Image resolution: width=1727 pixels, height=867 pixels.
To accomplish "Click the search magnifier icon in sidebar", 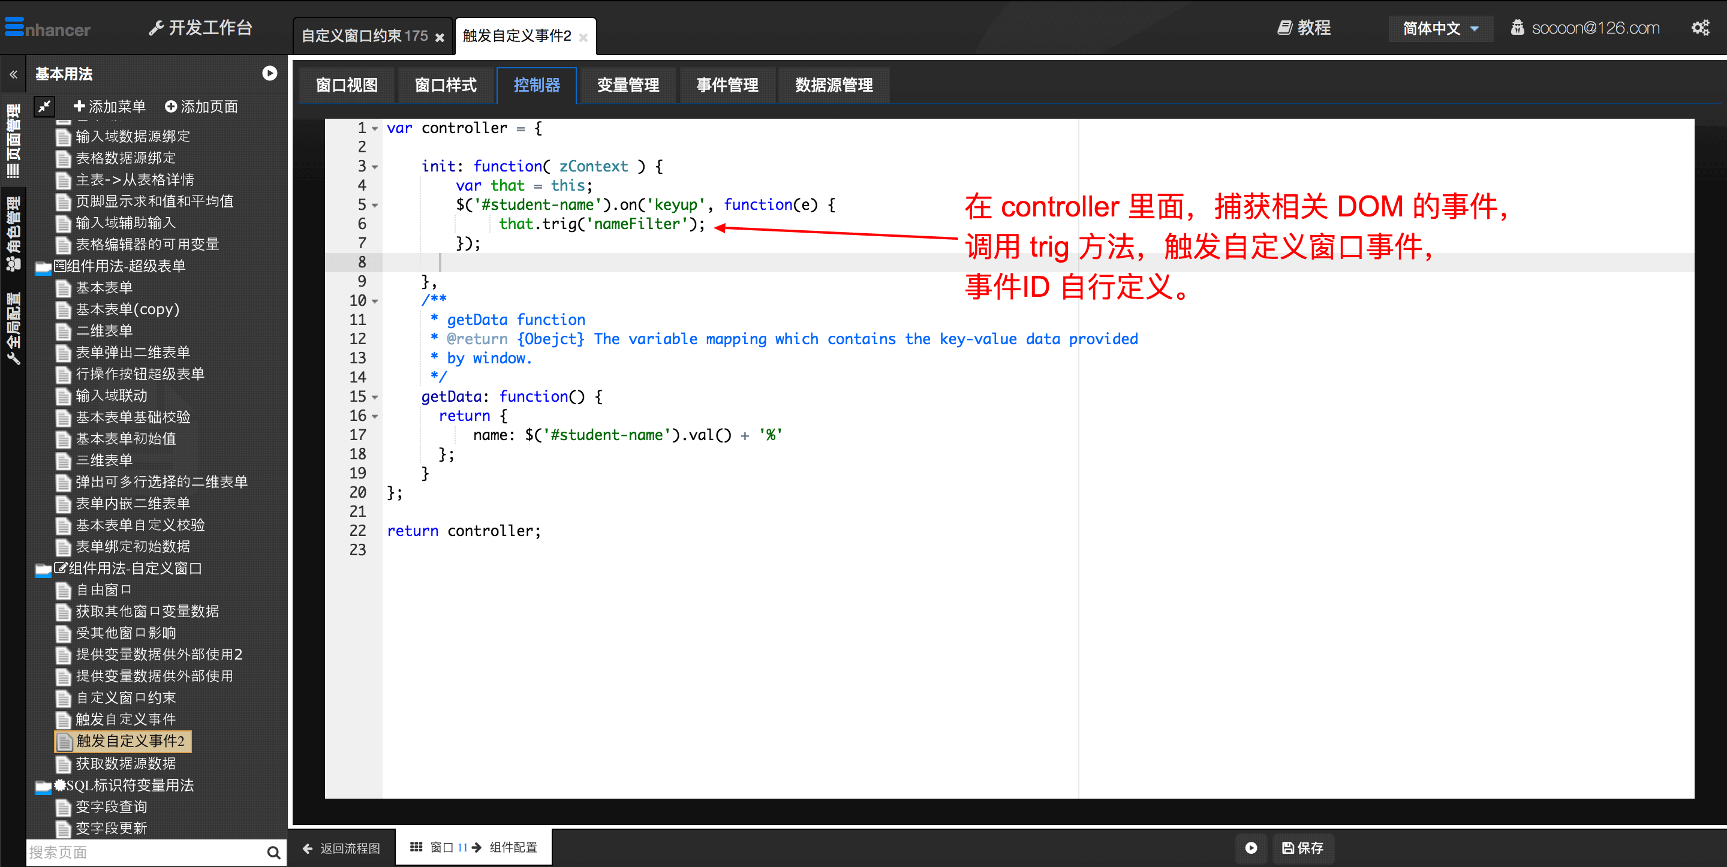I will (273, 851).
